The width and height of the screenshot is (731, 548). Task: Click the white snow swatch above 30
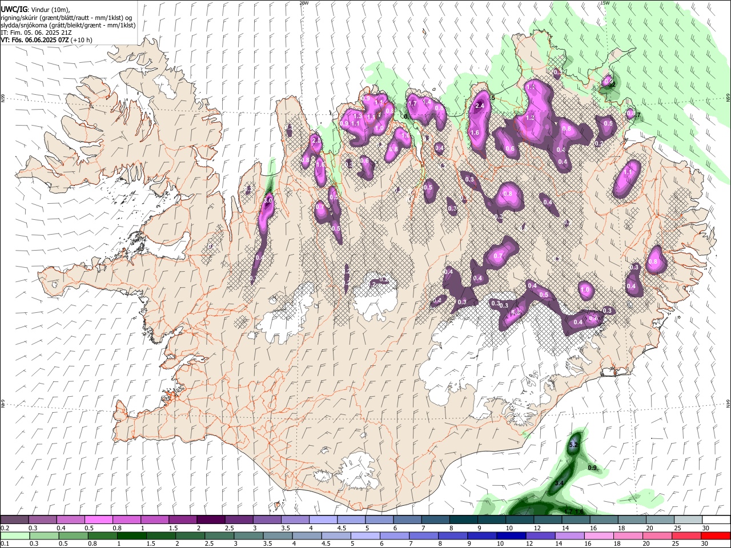716,520
